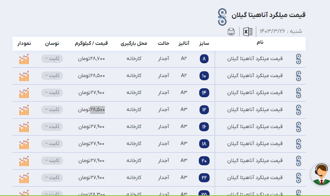Open the product name link in size 18 row
The width and height of the screenshot is (330, 196).
coord(255,144)
